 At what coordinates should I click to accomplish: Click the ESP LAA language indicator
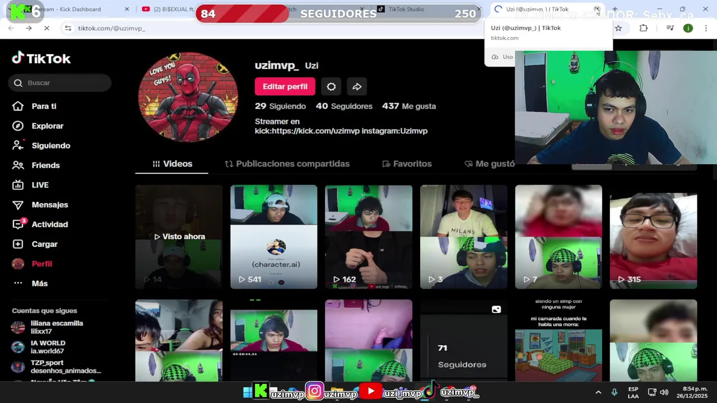pos(633,392)
